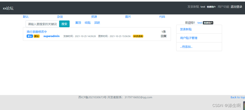Open test link in welcome sidebar
Screen dimensions: 245x110
(200, 23)
